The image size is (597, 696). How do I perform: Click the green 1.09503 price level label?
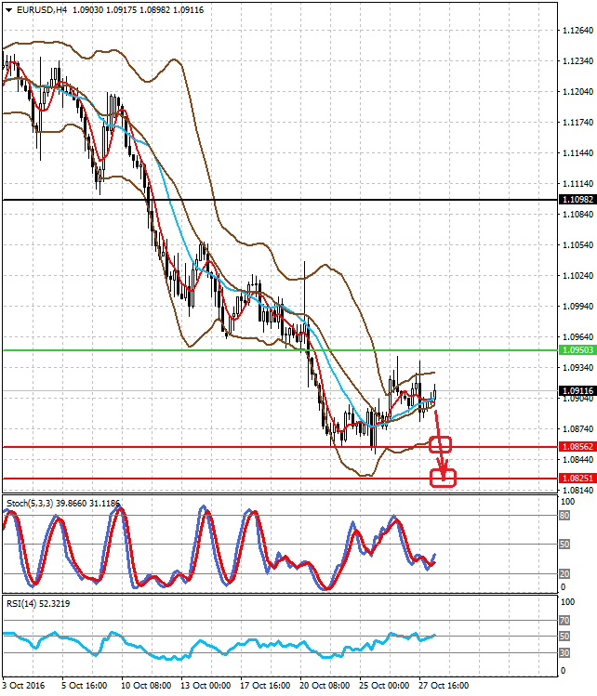tap(577, 350)
